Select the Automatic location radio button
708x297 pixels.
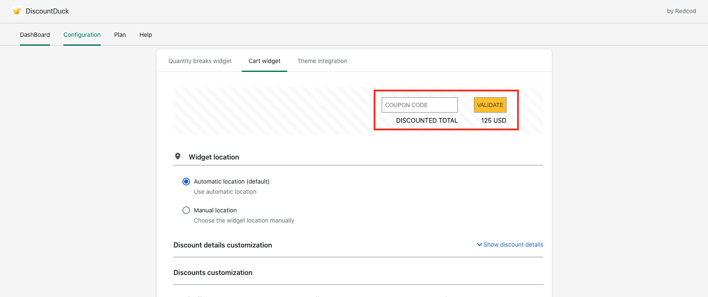[x=186, y=181]
